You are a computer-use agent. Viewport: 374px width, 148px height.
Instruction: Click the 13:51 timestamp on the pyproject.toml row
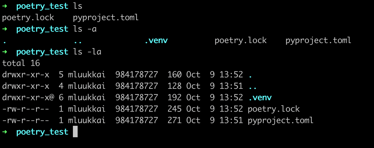pos(231,120)
